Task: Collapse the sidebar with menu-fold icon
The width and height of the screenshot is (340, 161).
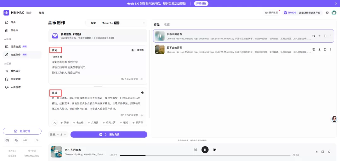Action: tap(37, 141)
